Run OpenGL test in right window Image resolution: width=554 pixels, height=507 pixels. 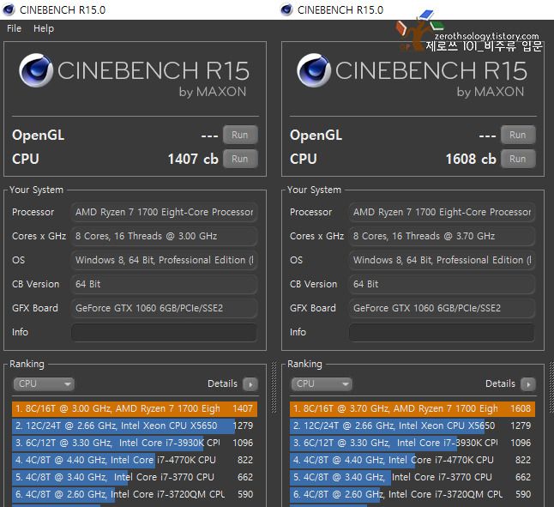(518, 135)
